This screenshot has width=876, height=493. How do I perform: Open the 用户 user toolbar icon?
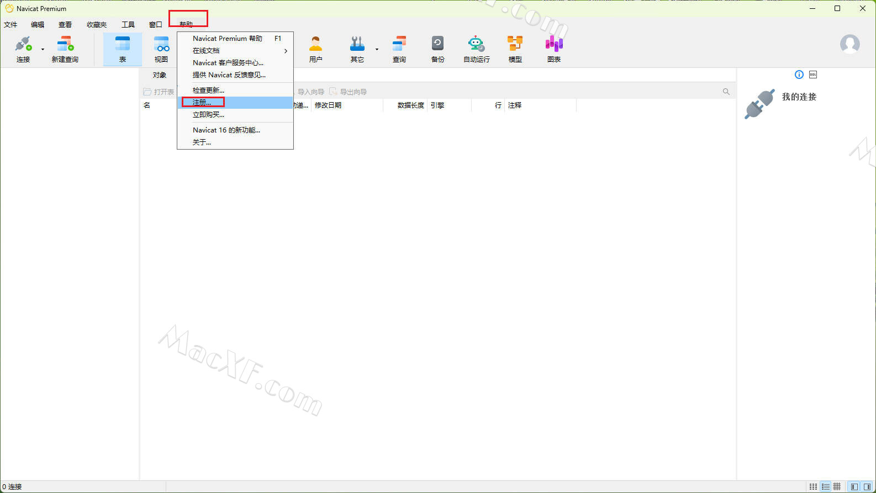click(x=316, y=49)
